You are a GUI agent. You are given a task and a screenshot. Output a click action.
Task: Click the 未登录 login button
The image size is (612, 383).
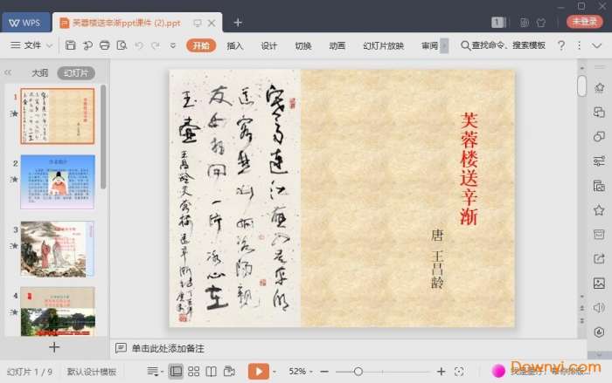(x=584, y=22)
